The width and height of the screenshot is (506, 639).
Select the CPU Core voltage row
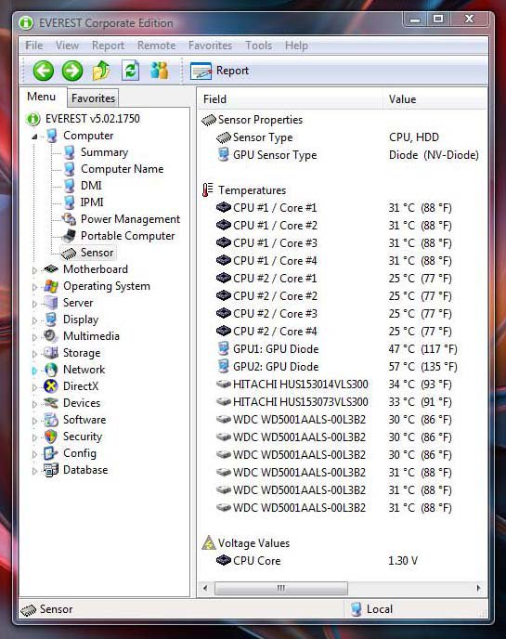pyautogui.click(x=317, y=561)
